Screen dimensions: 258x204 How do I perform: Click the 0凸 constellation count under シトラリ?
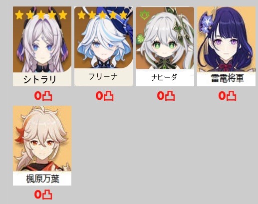tap(43, 96)
